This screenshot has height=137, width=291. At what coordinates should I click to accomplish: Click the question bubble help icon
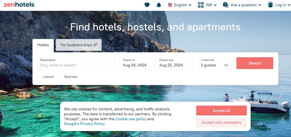[226, 5]
